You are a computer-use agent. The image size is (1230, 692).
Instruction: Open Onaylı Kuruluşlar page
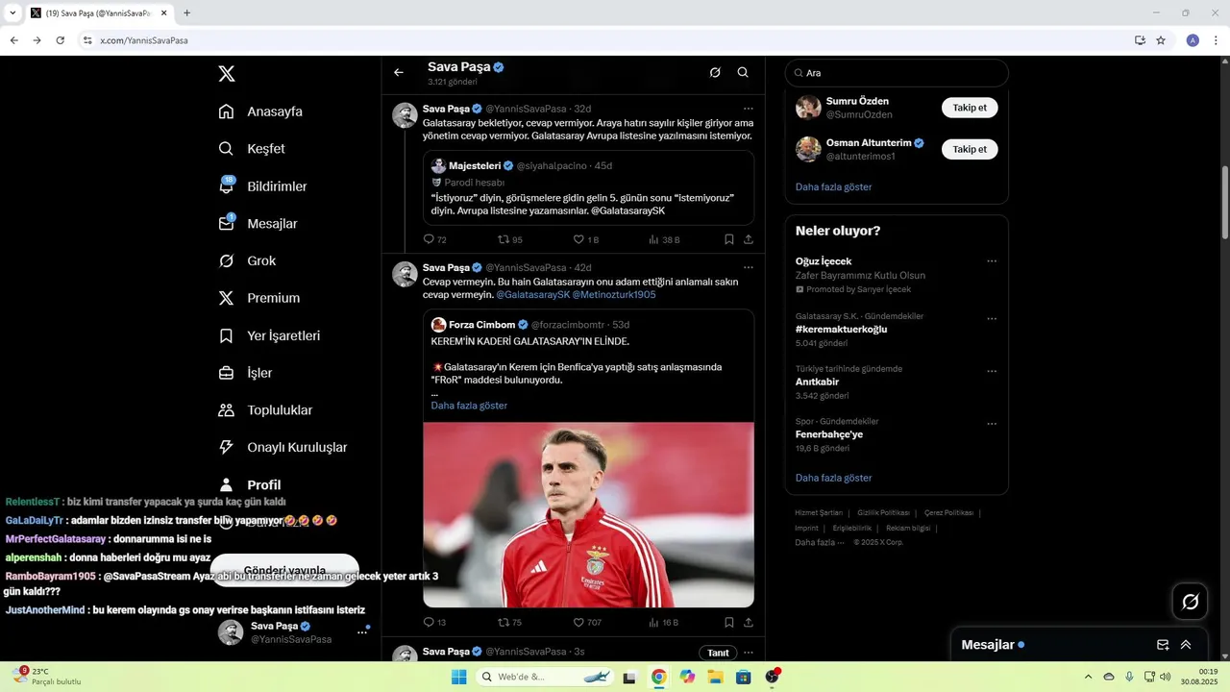pyautogui.click(x=283, y=448)
